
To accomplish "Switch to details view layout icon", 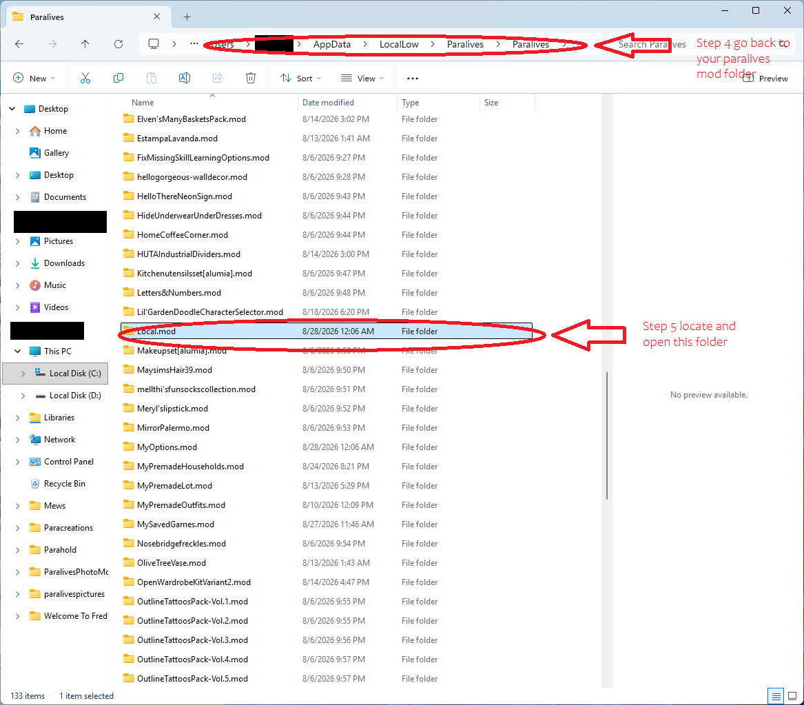I will 776,696.
